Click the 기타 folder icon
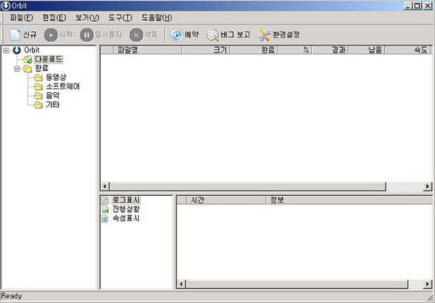This screenshot has width=435, height=303. click(x=38, y=105)
